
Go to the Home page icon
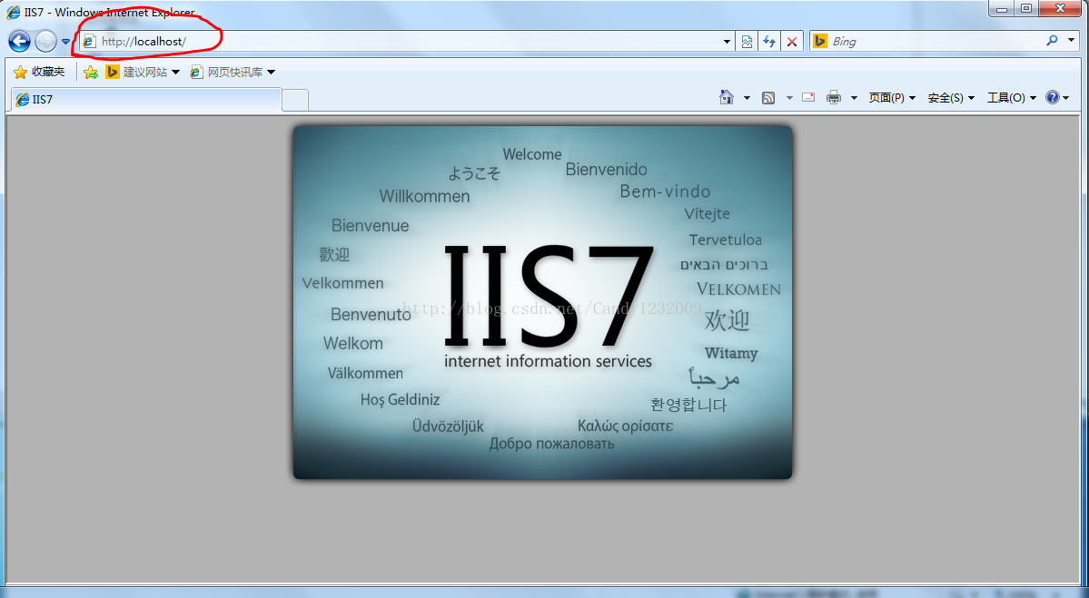(727, 97)
